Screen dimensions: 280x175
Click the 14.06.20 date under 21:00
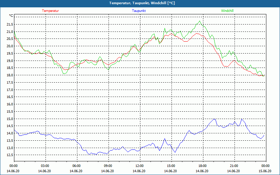(x=233, y=171)
